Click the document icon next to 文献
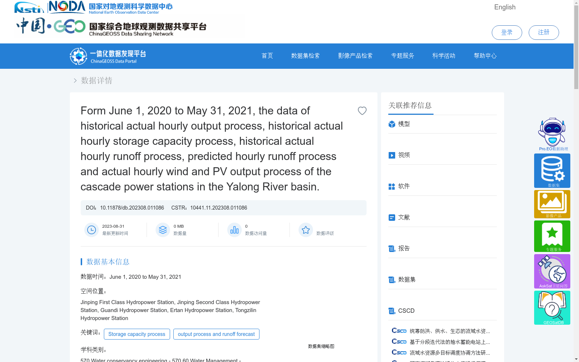Viewport: 579px width, 362px height. [392, 218]
